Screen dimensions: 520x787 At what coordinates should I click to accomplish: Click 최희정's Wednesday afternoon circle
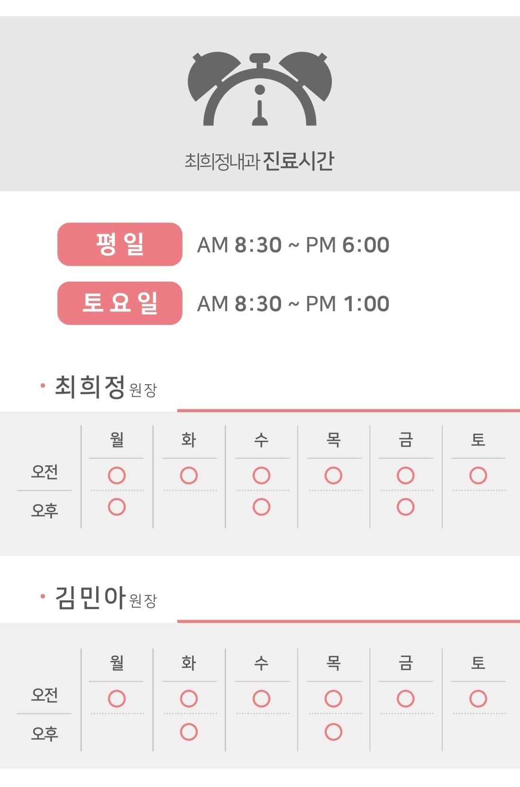point(261,507)
